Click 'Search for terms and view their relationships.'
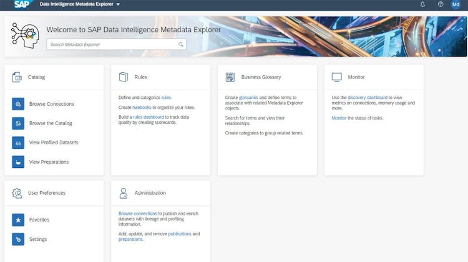The image size is (468, 262). [x=255, y=121]
